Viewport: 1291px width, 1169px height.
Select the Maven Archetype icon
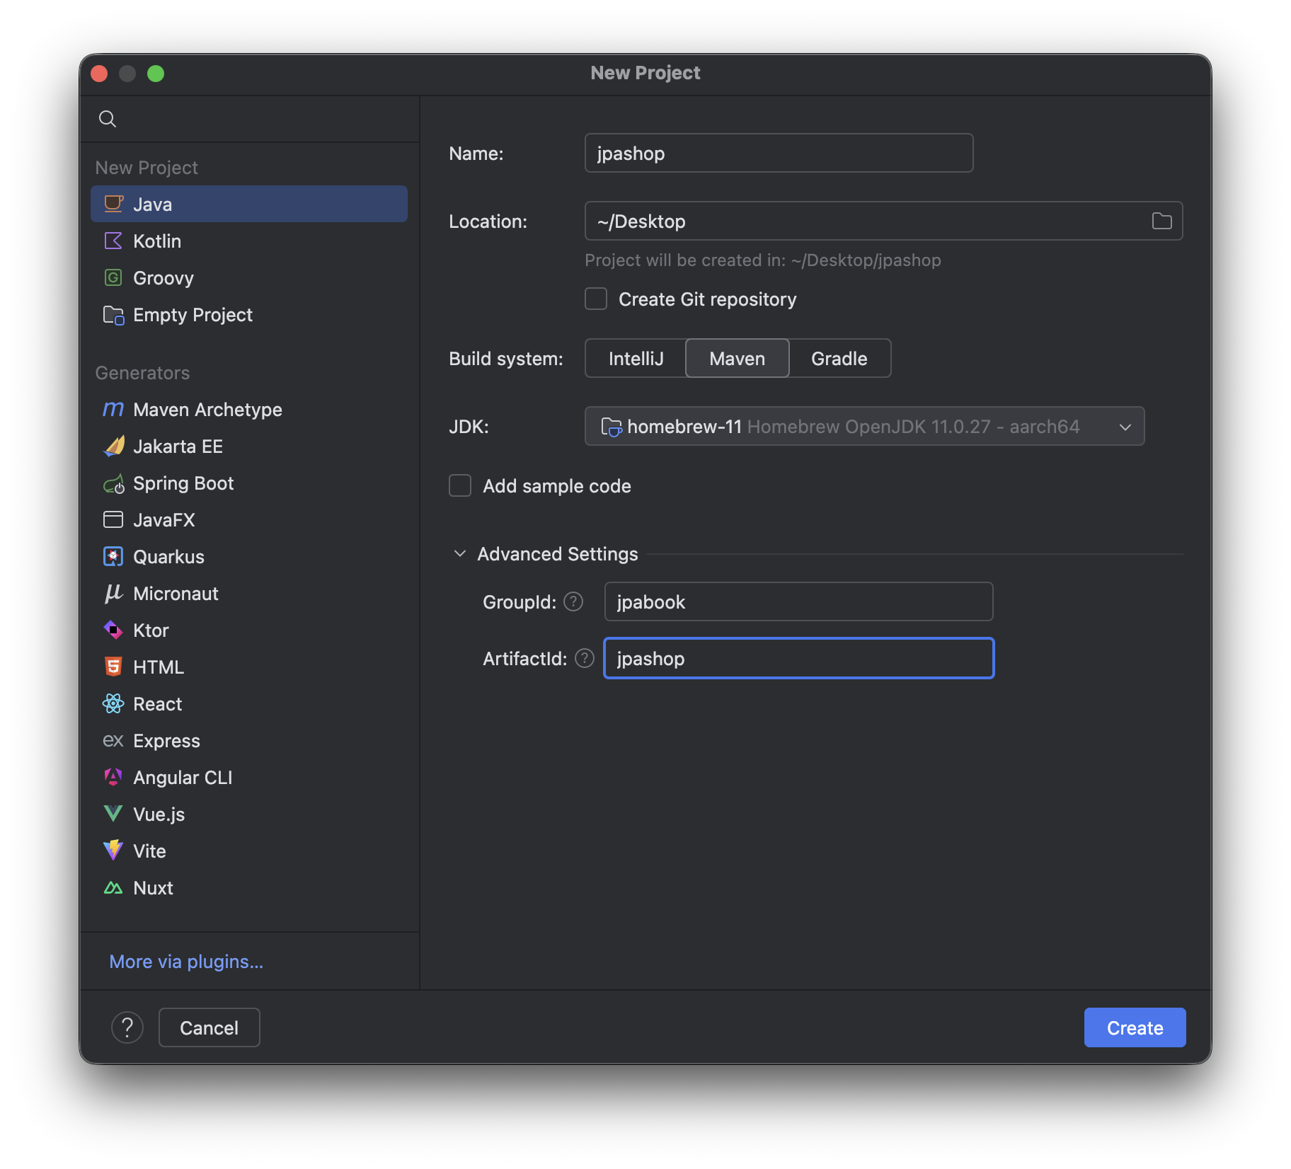tap(113, 410)
